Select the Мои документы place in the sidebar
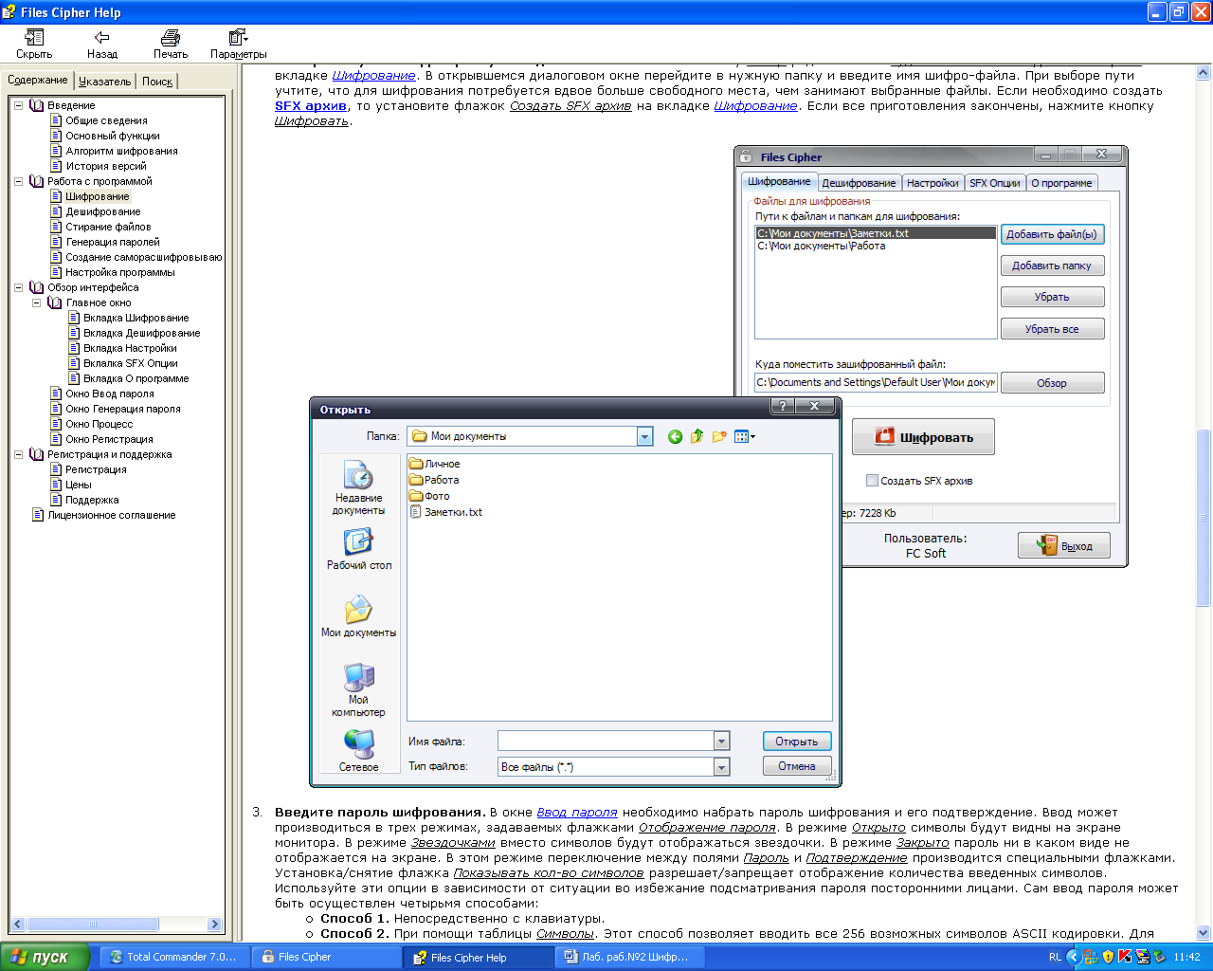This screenshot has width=1213, height=971. click(358, 615)
